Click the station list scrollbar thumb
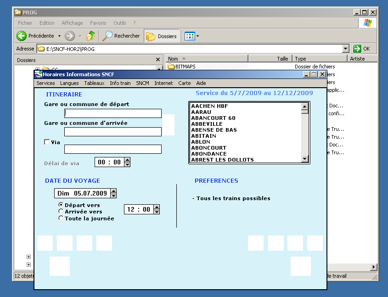This screenshot has width=388, height=297. [304, 112]
